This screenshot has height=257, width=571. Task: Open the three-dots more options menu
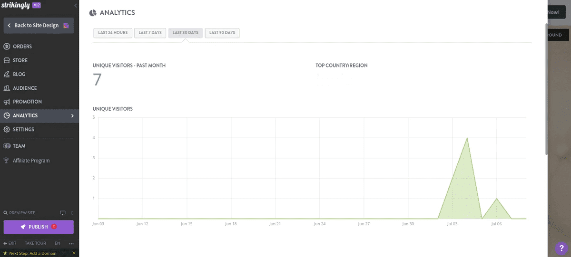click(x=71, y=243)
